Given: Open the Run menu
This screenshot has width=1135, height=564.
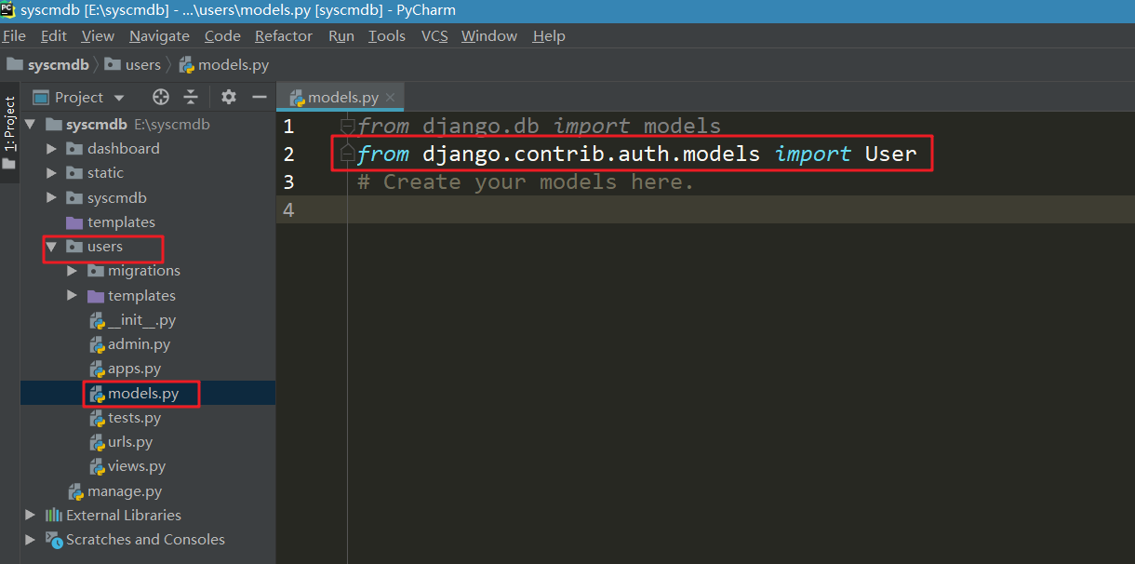Looking at the screenshot, I should tap(341, 36).
